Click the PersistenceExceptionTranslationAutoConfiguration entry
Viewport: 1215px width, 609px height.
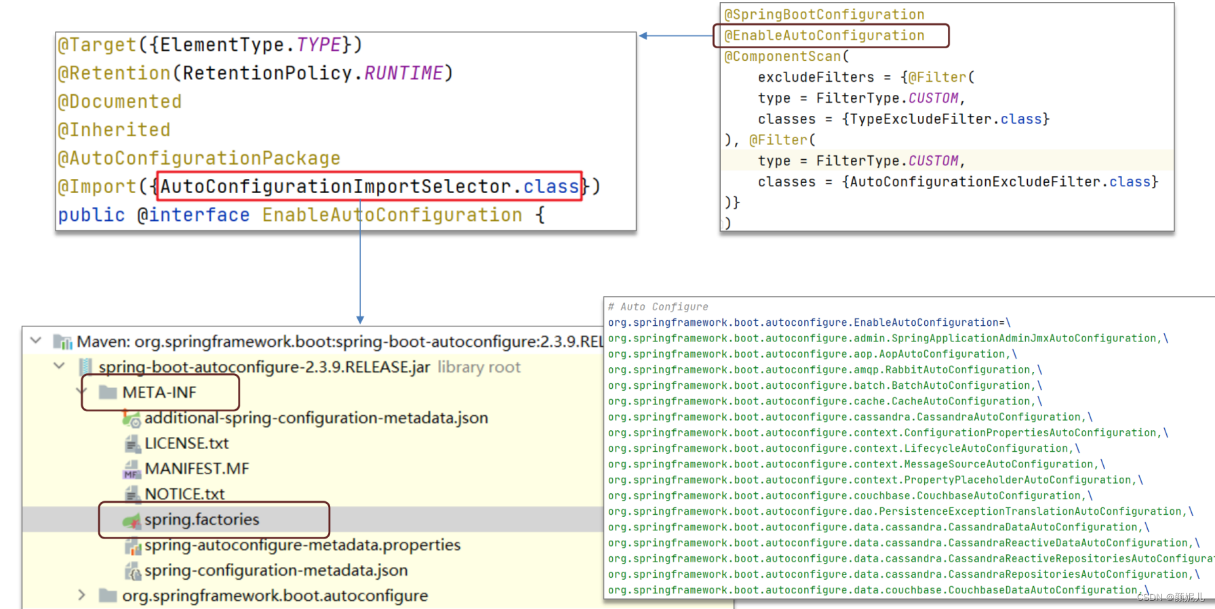tap(901, 511)
